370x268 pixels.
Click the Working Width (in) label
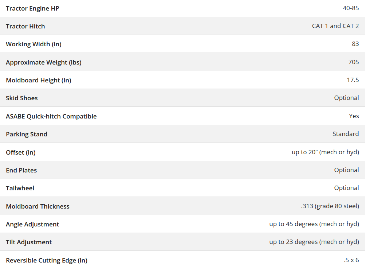click(34, 44)
